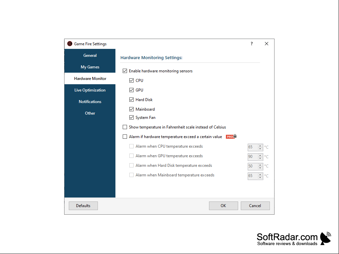Decrease Mainboard alarm temperature down arrow

coord(260,178)
